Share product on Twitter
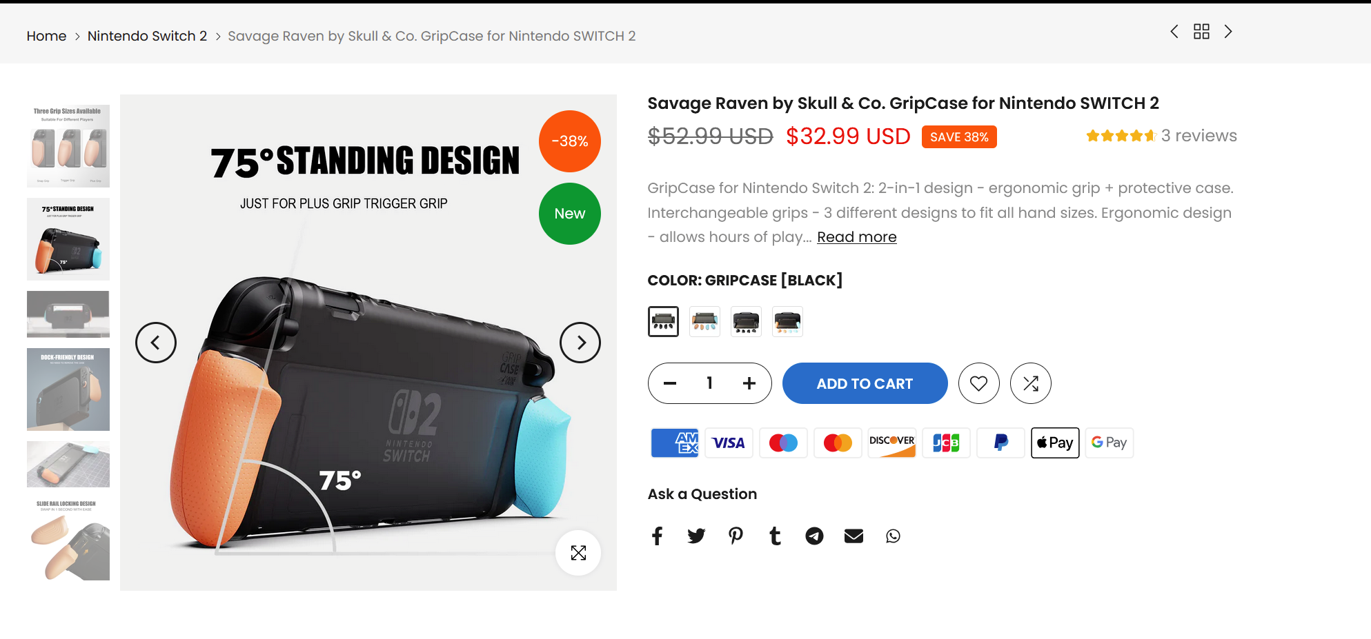Image resolution: width=1371 pixels, height=639 pixels. pyautogui.click(x=696, y=536)
